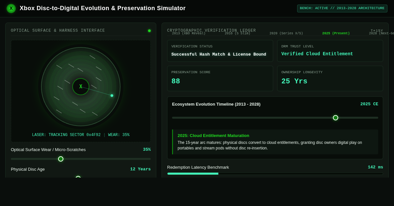The height and width of the screenshot is (206, 394).
Task: Click the WEAR: 35% disc readout
Action: pyautogui.click(x=119, y=135)
